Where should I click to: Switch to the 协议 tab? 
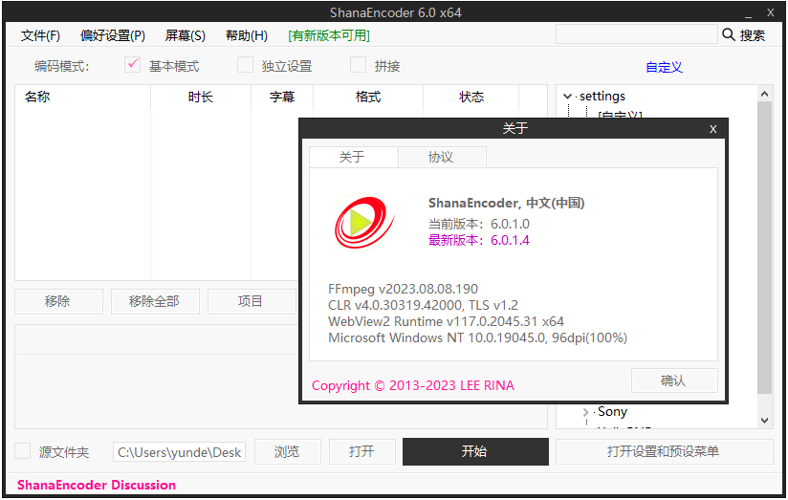(x=442, y=157)
